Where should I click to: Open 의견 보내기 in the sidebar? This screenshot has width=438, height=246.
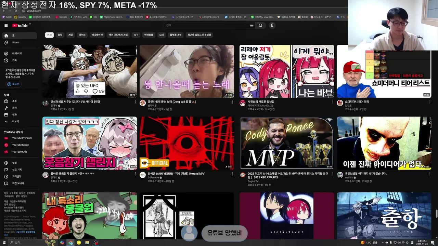(20, 183)
